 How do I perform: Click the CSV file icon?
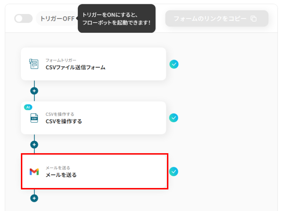tap(34, 118)
